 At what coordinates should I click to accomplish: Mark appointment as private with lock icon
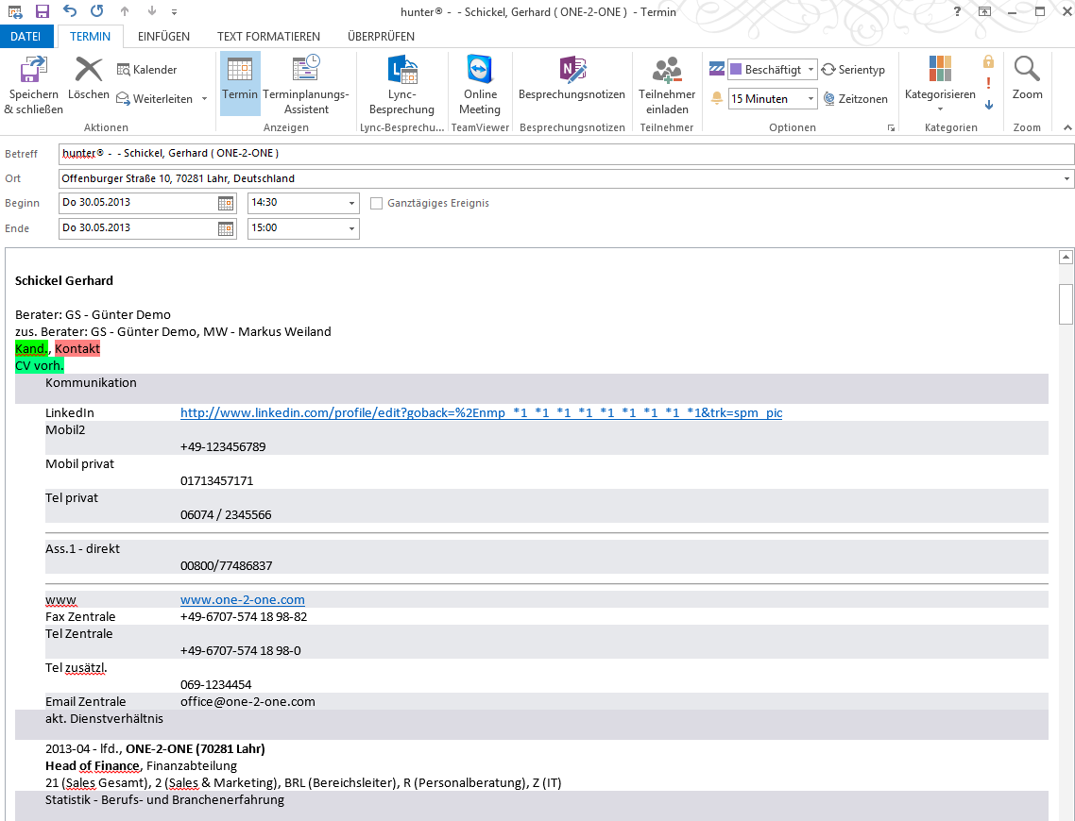click(x=988, y=61)
